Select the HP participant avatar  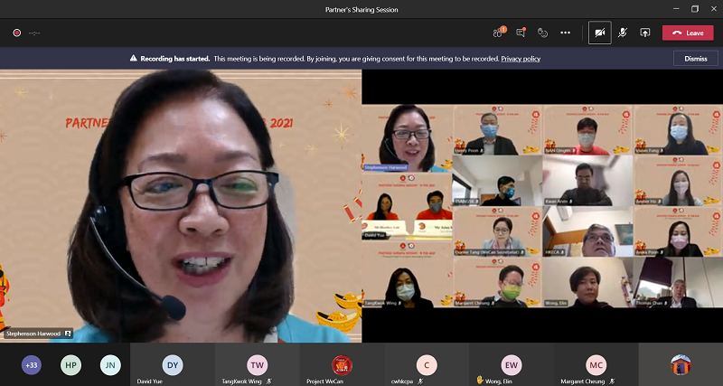pyautogui.click(x=70, y=365)
